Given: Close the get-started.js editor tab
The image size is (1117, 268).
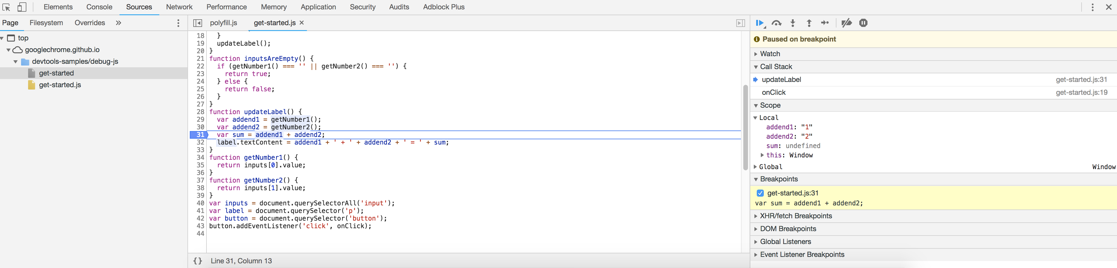Looking at the screenshot, I should click(x=302, y=23).
